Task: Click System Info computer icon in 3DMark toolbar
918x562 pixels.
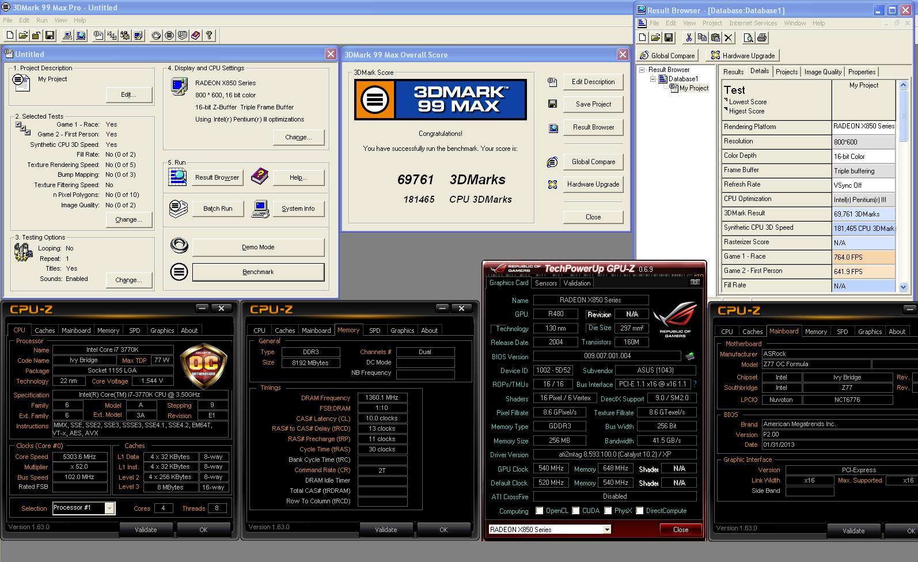Action: 67,36
